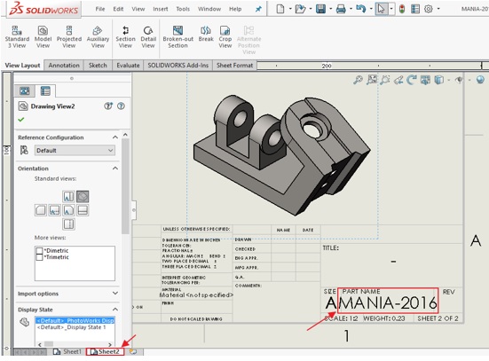Apply the Break view tool

[206, 34]
